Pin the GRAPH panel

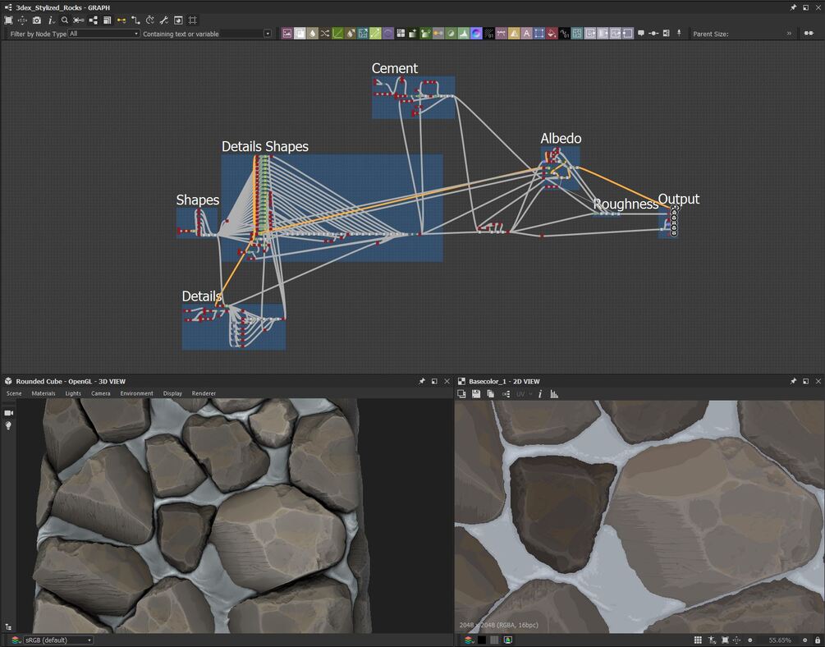(793, 7)
